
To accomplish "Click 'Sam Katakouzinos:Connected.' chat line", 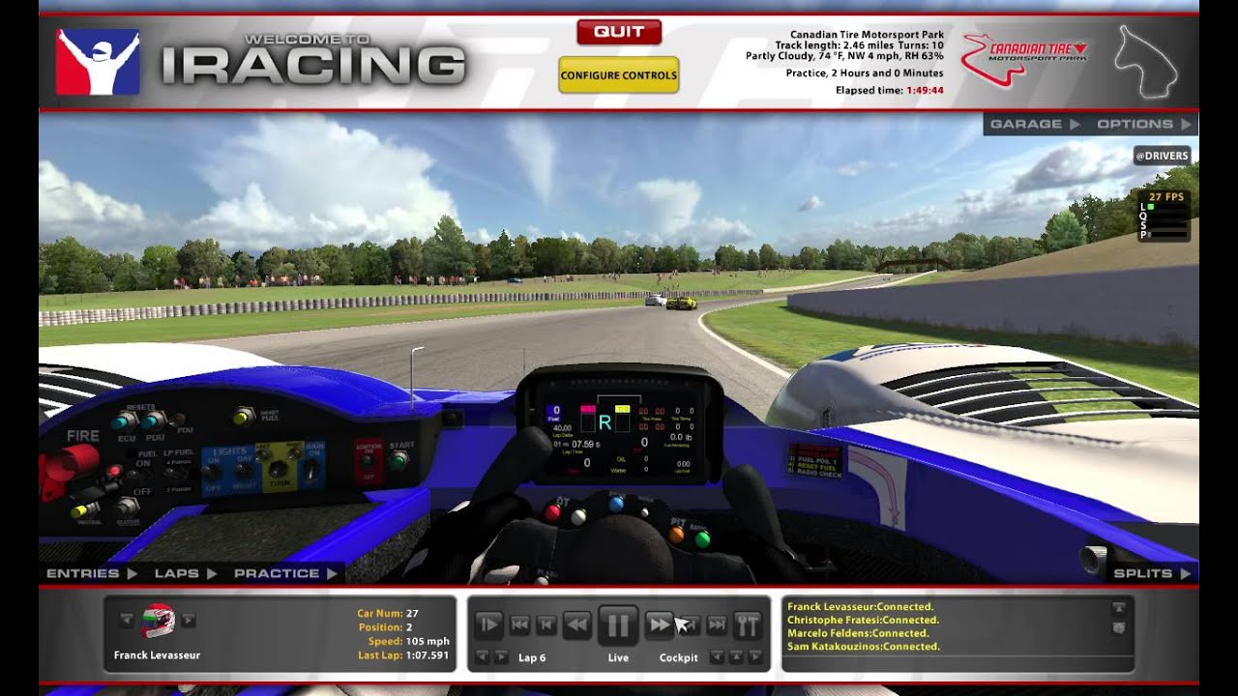I will tap(864, 647).
